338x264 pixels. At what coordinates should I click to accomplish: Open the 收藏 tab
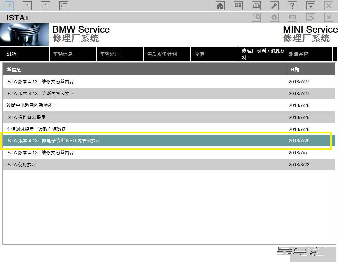coord(215,54)
